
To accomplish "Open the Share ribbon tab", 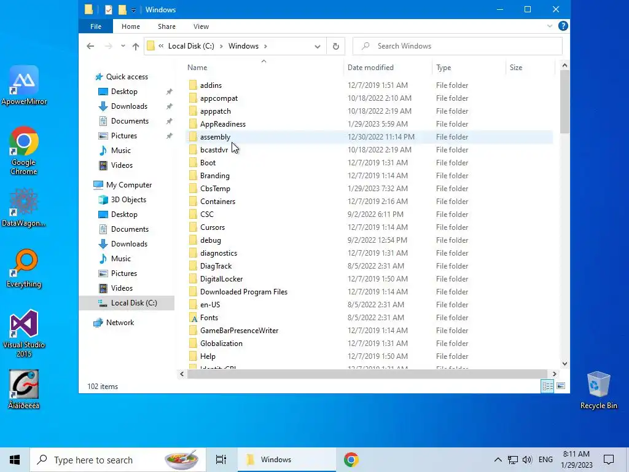I will (x=166, y=26).
